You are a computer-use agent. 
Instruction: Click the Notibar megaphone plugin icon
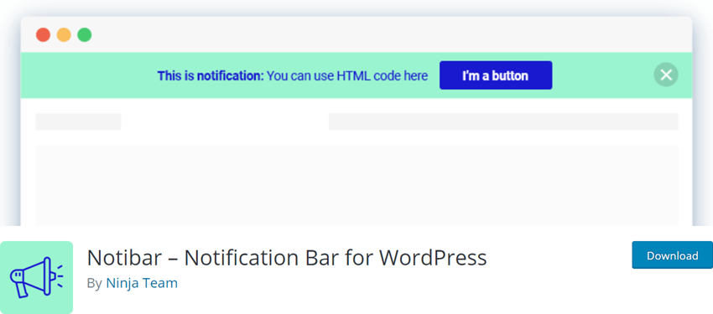pos(36,277)
